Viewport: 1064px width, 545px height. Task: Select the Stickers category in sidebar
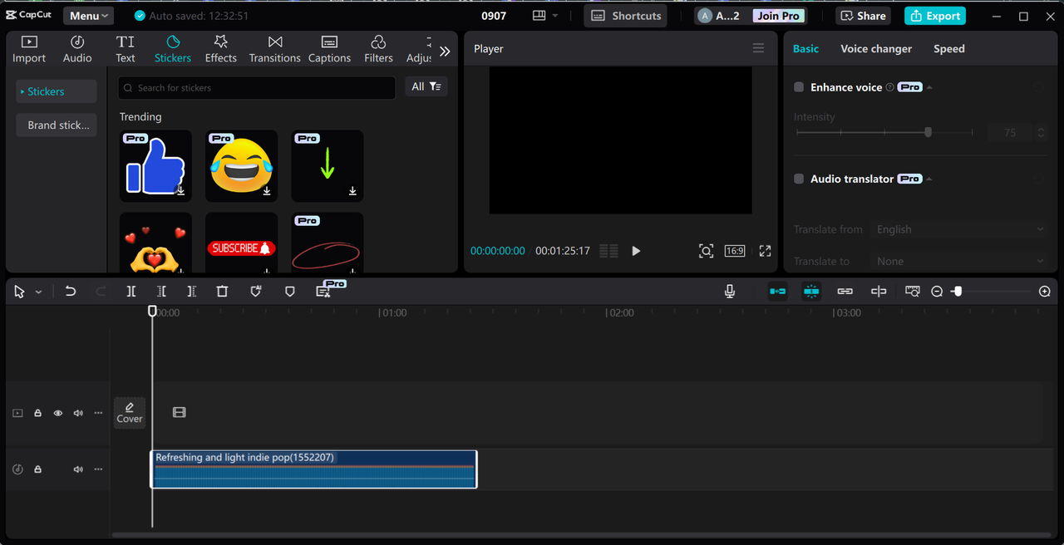click(x=56, y=91)
